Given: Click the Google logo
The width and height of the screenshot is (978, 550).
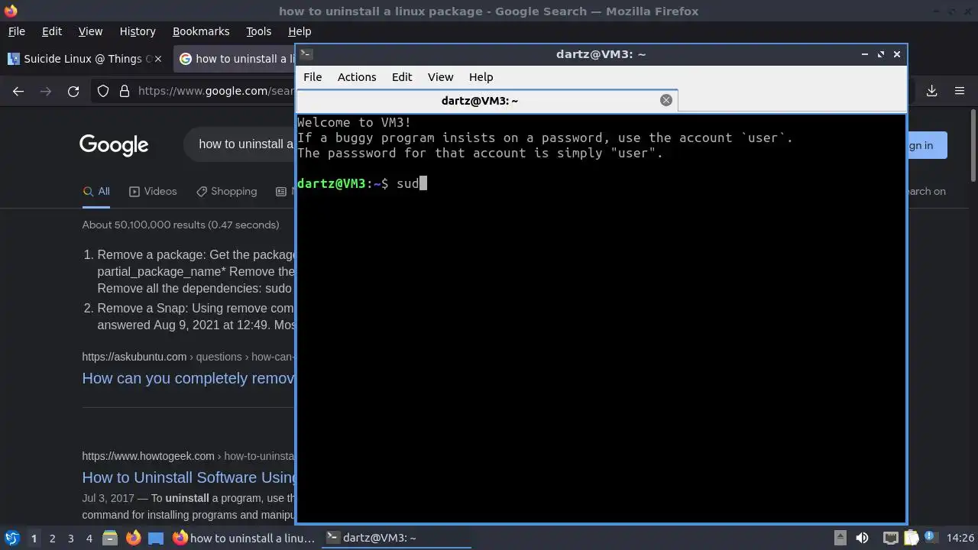Looking at the screenshot, I should (x=114, y=144).
